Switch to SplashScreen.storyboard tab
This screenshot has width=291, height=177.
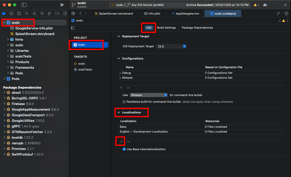(x=114, y=13)
